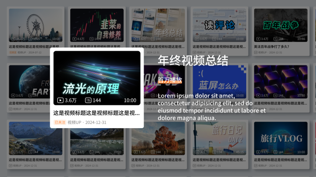Image resolution: width=316 pixels, height=177 pixels.
Task: Click the play count icon on the 百年战争 card
Action: (x=258, y=39)
